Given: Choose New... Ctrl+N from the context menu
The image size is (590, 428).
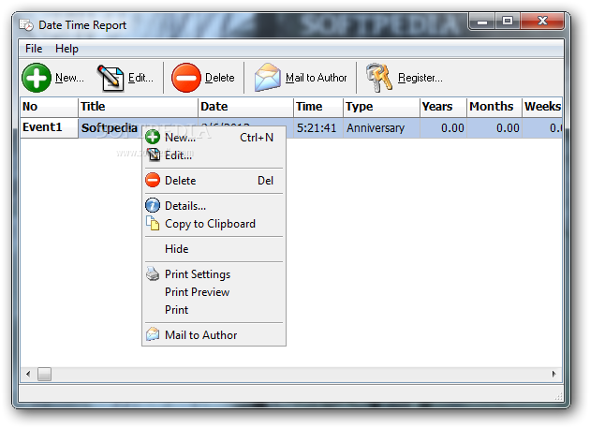Looking at the screenshot, I should pos(214,138).
